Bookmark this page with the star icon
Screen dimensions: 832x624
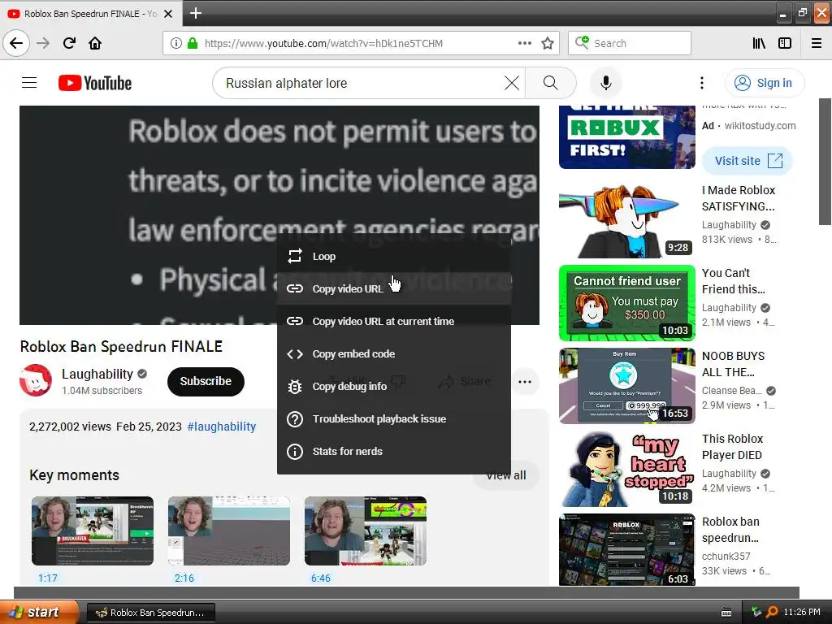pyautogui.click(x=548, y=43)
